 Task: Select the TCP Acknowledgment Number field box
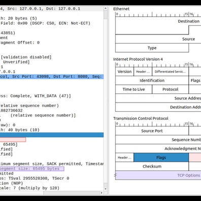158,149
